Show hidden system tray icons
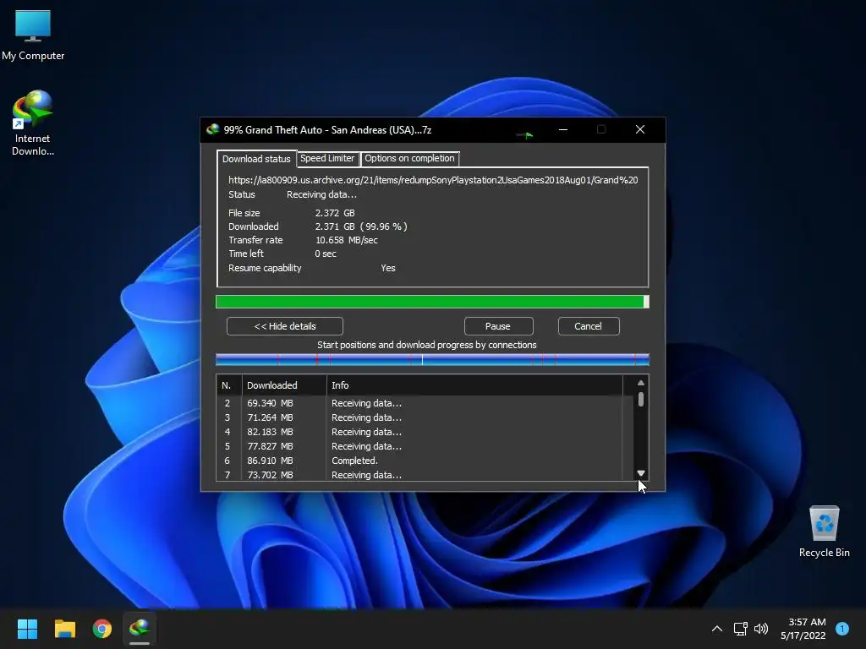 click(x=717, y=629)
